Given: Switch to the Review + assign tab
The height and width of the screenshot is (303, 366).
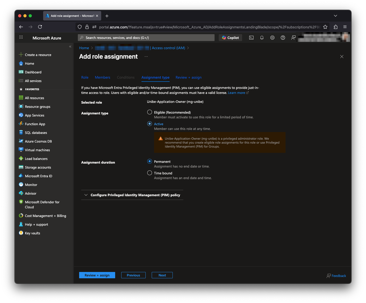Looking at the screenshot, I should [x=189, y=77].
